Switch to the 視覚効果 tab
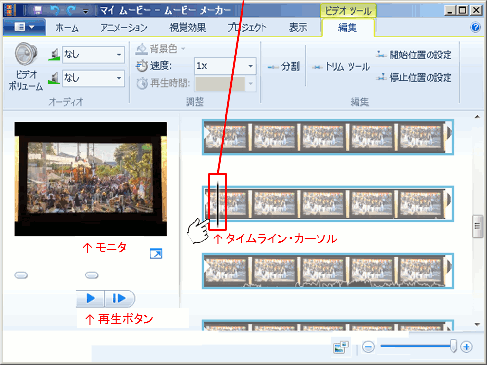 (x=188, y=28)
